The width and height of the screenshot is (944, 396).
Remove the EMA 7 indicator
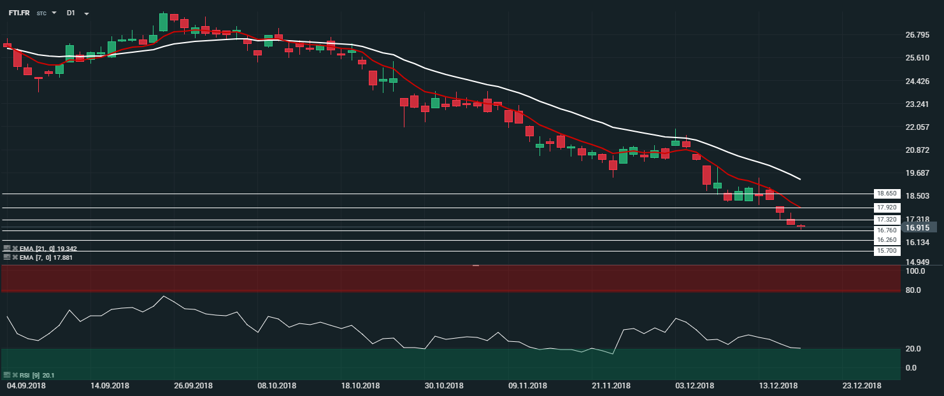coord(15,257)
